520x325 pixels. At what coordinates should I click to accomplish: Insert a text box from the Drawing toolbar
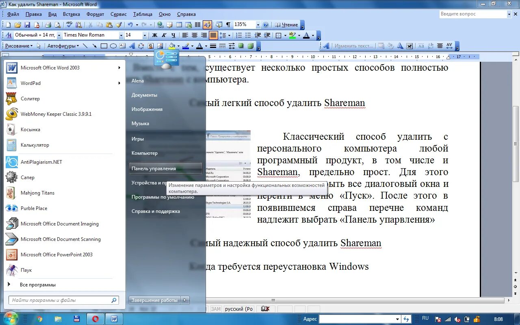pyautogui.click(x=123, y=46)
